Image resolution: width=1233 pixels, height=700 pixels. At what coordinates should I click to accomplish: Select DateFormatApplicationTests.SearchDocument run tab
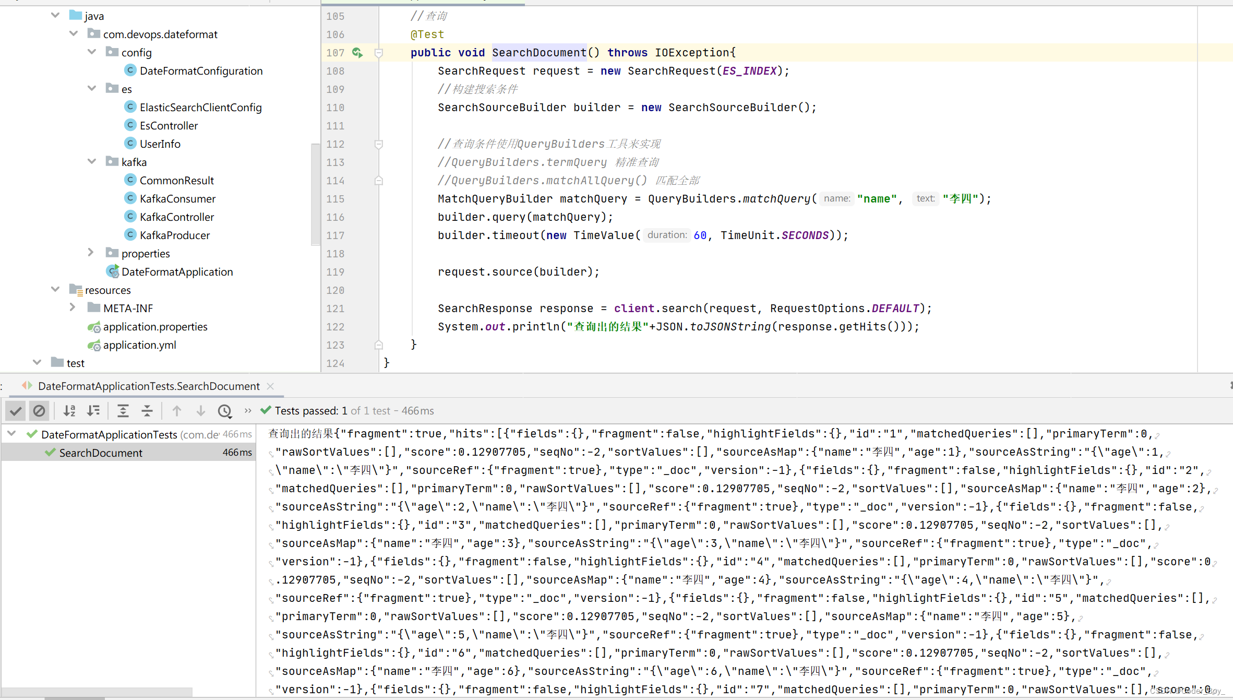148,386
